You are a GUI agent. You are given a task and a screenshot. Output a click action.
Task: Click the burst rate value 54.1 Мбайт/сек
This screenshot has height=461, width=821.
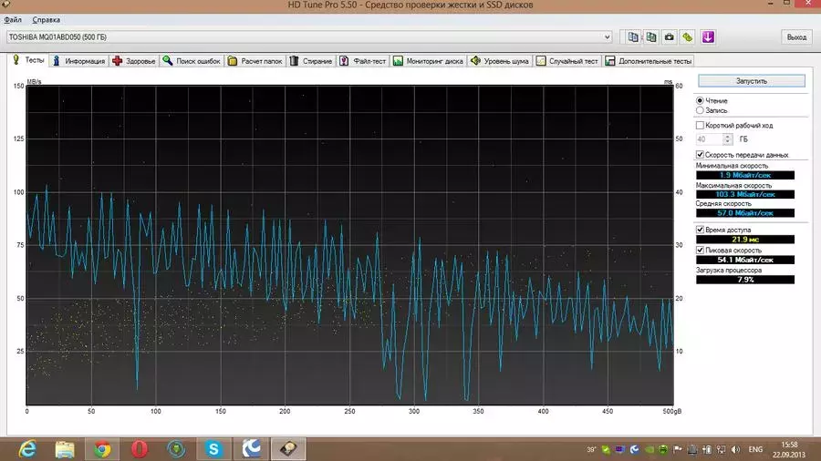pyautogui.click(x=744, y=260)
